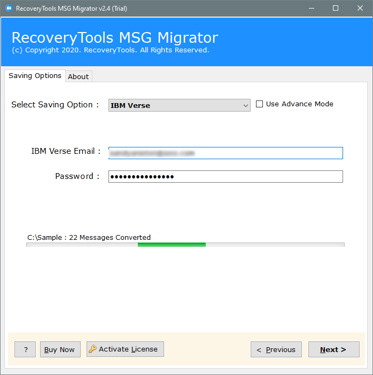Enable Use Advance Mode checkbox
This screenshot has height=375, width=373.
coord(259,104)
